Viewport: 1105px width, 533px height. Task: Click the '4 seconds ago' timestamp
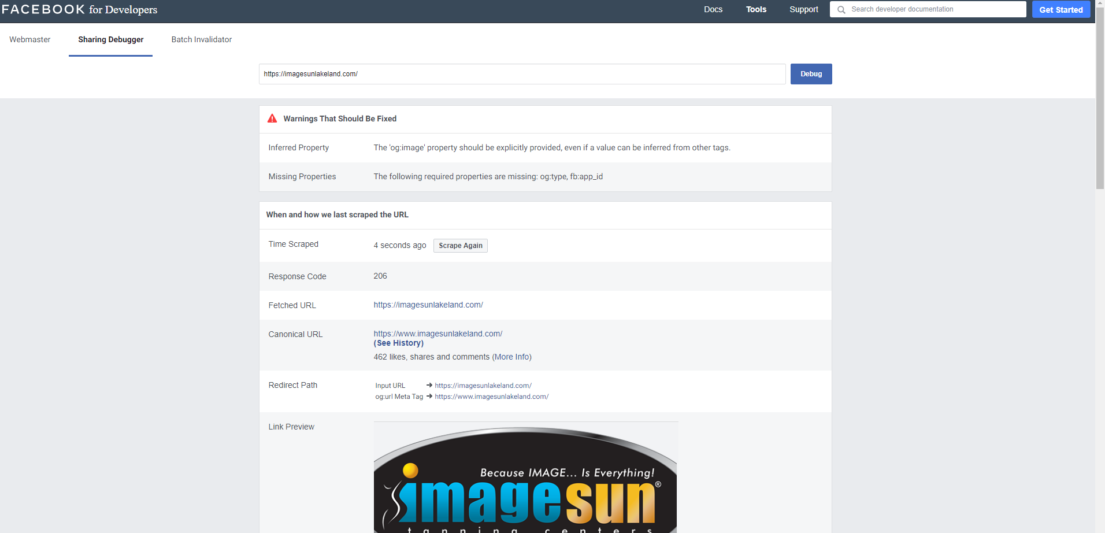pos(400,245)
